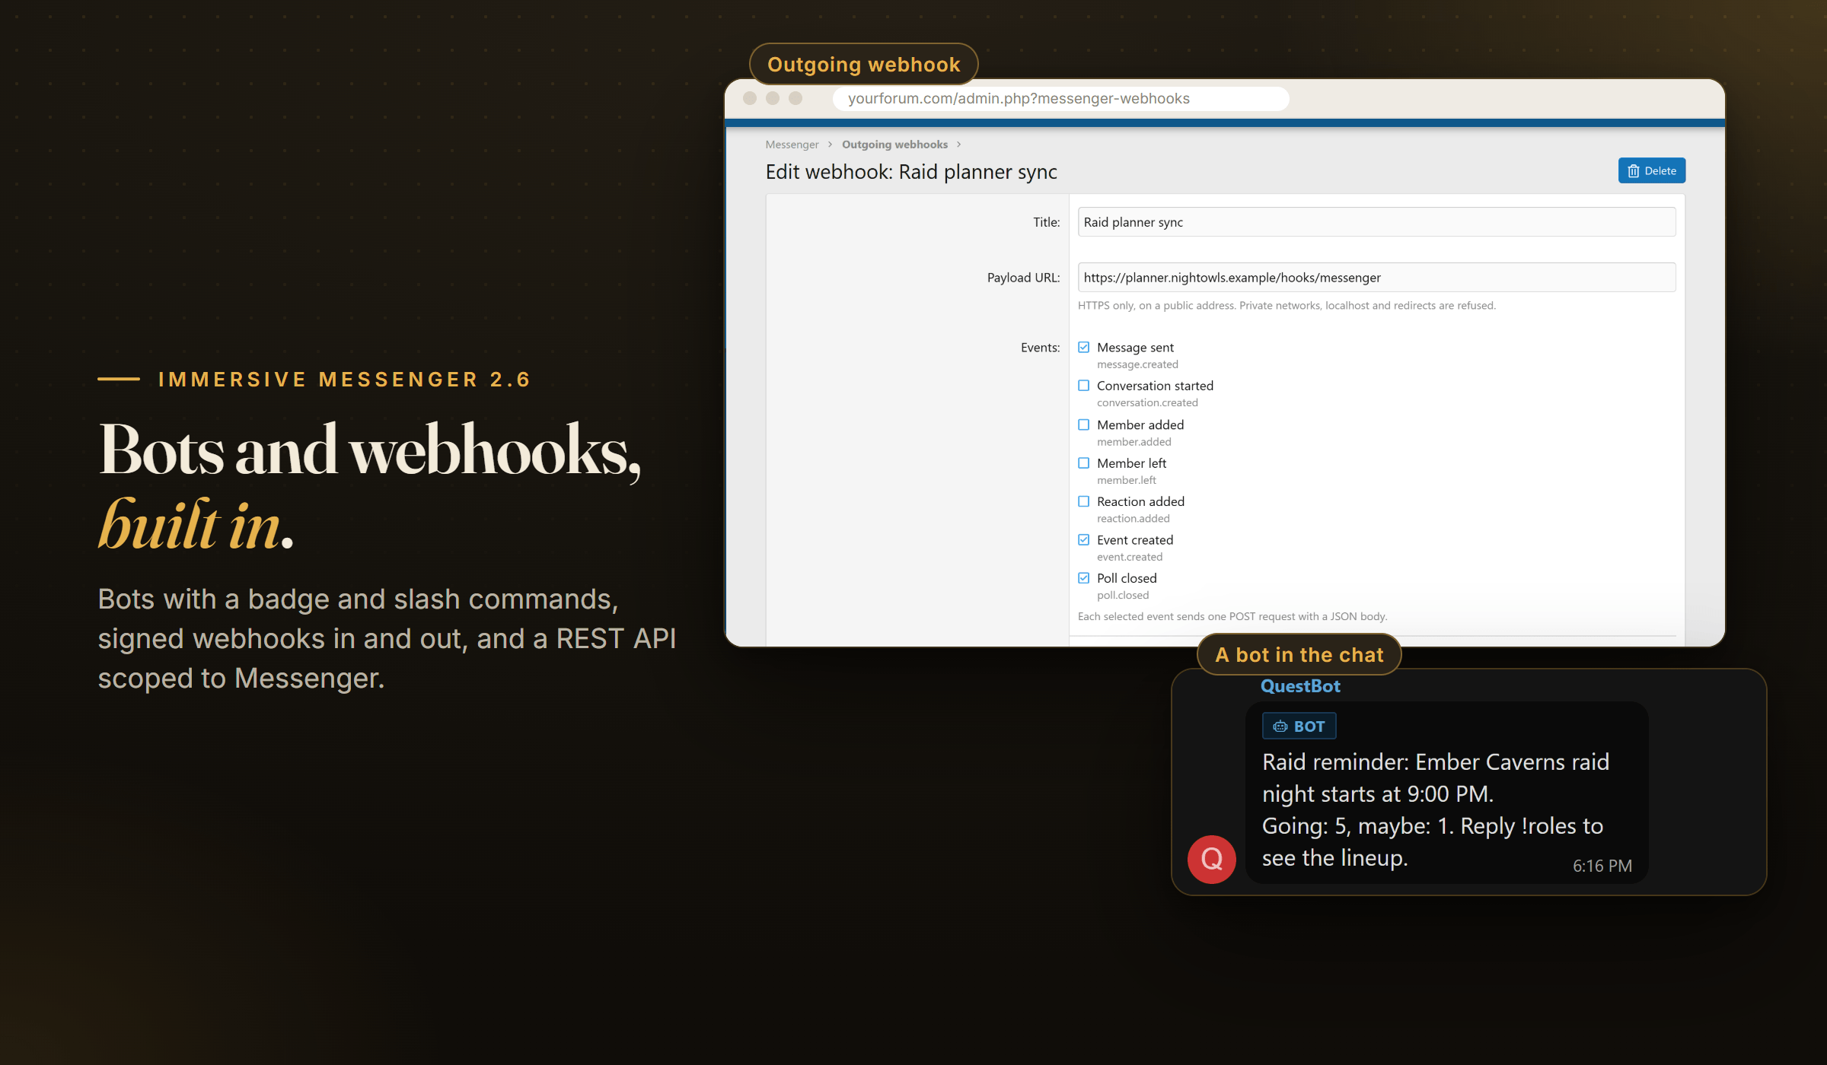Enable the Member added event
Image resolution: width=1827 pixels, height=1065 pixels.
pos(1083,424)
